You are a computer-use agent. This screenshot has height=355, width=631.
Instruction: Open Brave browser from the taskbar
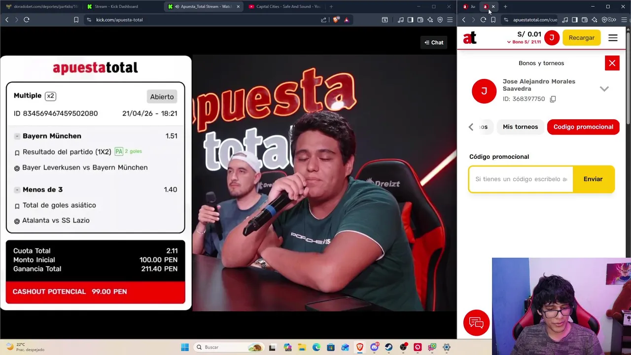(360, 347)
